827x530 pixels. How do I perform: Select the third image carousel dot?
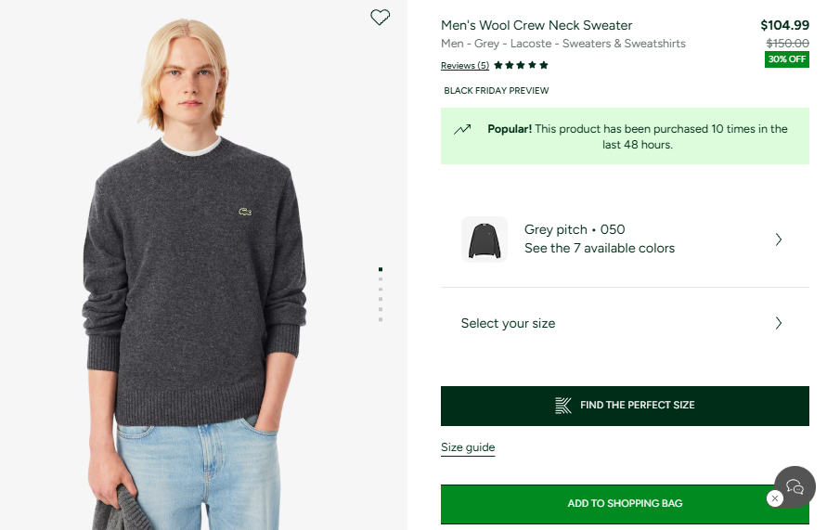[x=381, y=290]
